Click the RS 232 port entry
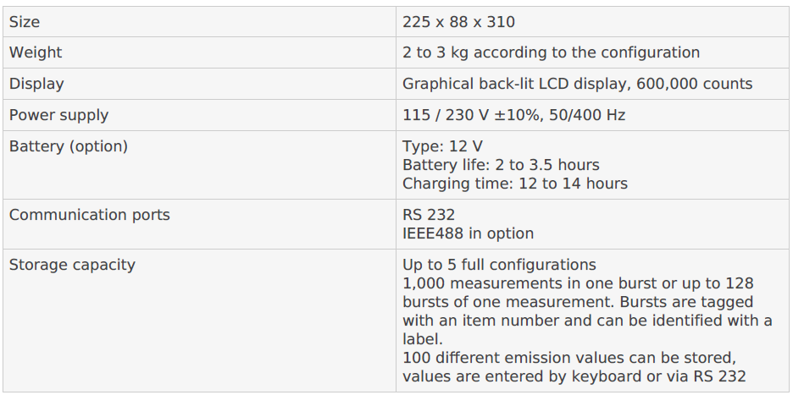The width and height of the screenshot is (793, 395). (x=429, y=215)
